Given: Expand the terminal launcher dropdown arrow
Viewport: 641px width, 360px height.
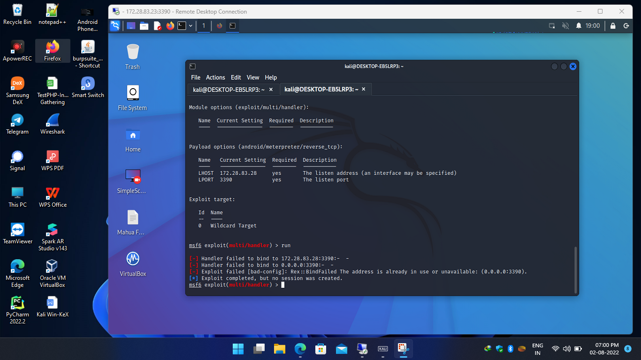Looking at the screenshot, I should (x=191, y=26).
